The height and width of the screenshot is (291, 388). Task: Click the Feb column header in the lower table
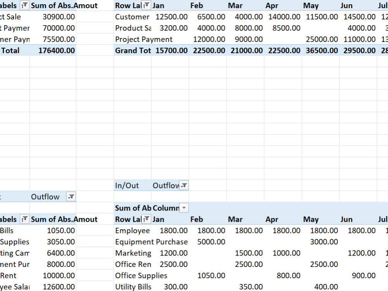[x=208, y=219]
